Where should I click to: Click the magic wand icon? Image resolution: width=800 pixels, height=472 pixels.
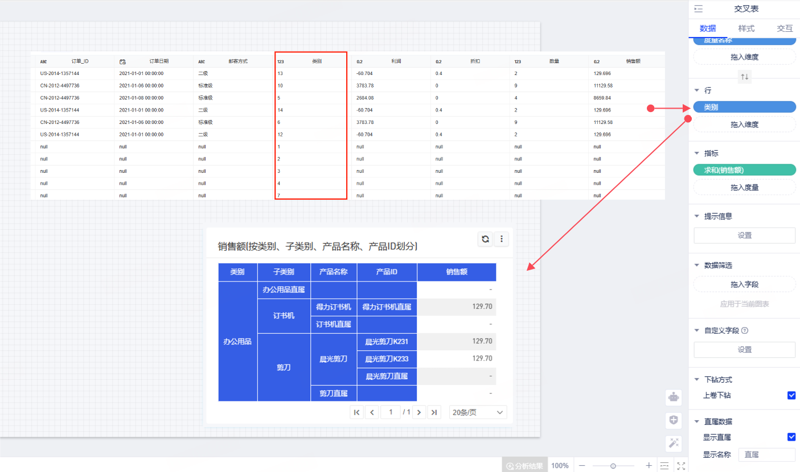[674, 443]
